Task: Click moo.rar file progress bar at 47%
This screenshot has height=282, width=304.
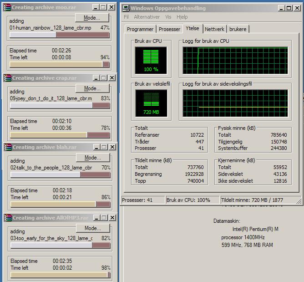Action: 59,35
